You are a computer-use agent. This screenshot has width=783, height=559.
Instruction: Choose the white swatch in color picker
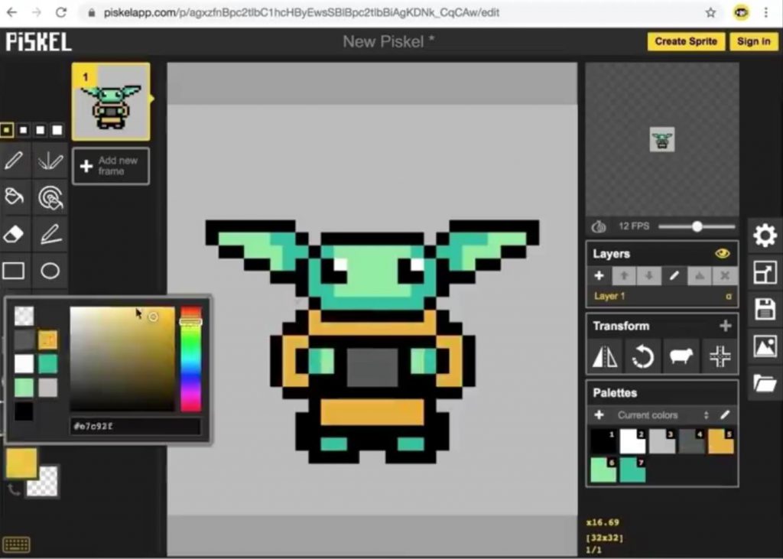(24, 364)
